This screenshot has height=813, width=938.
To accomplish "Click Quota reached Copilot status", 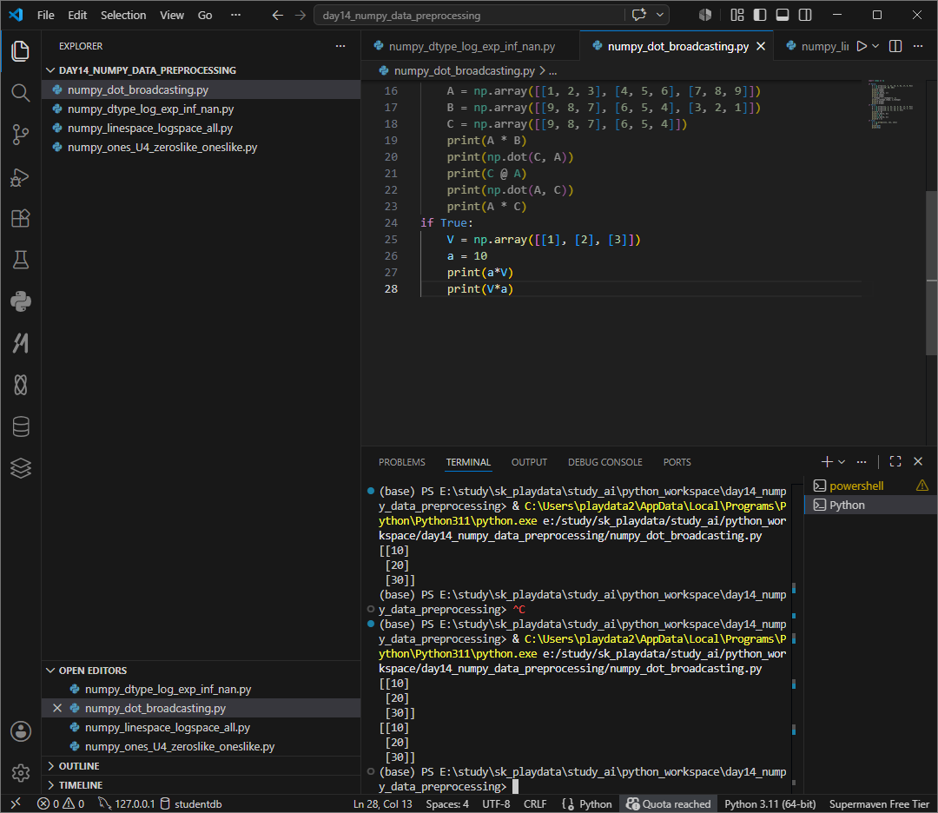I will (x=668, y=803).
